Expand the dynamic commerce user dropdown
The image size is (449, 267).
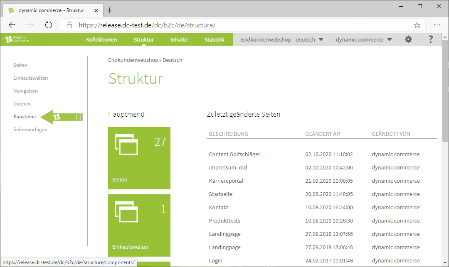click(x=364, y=40)
